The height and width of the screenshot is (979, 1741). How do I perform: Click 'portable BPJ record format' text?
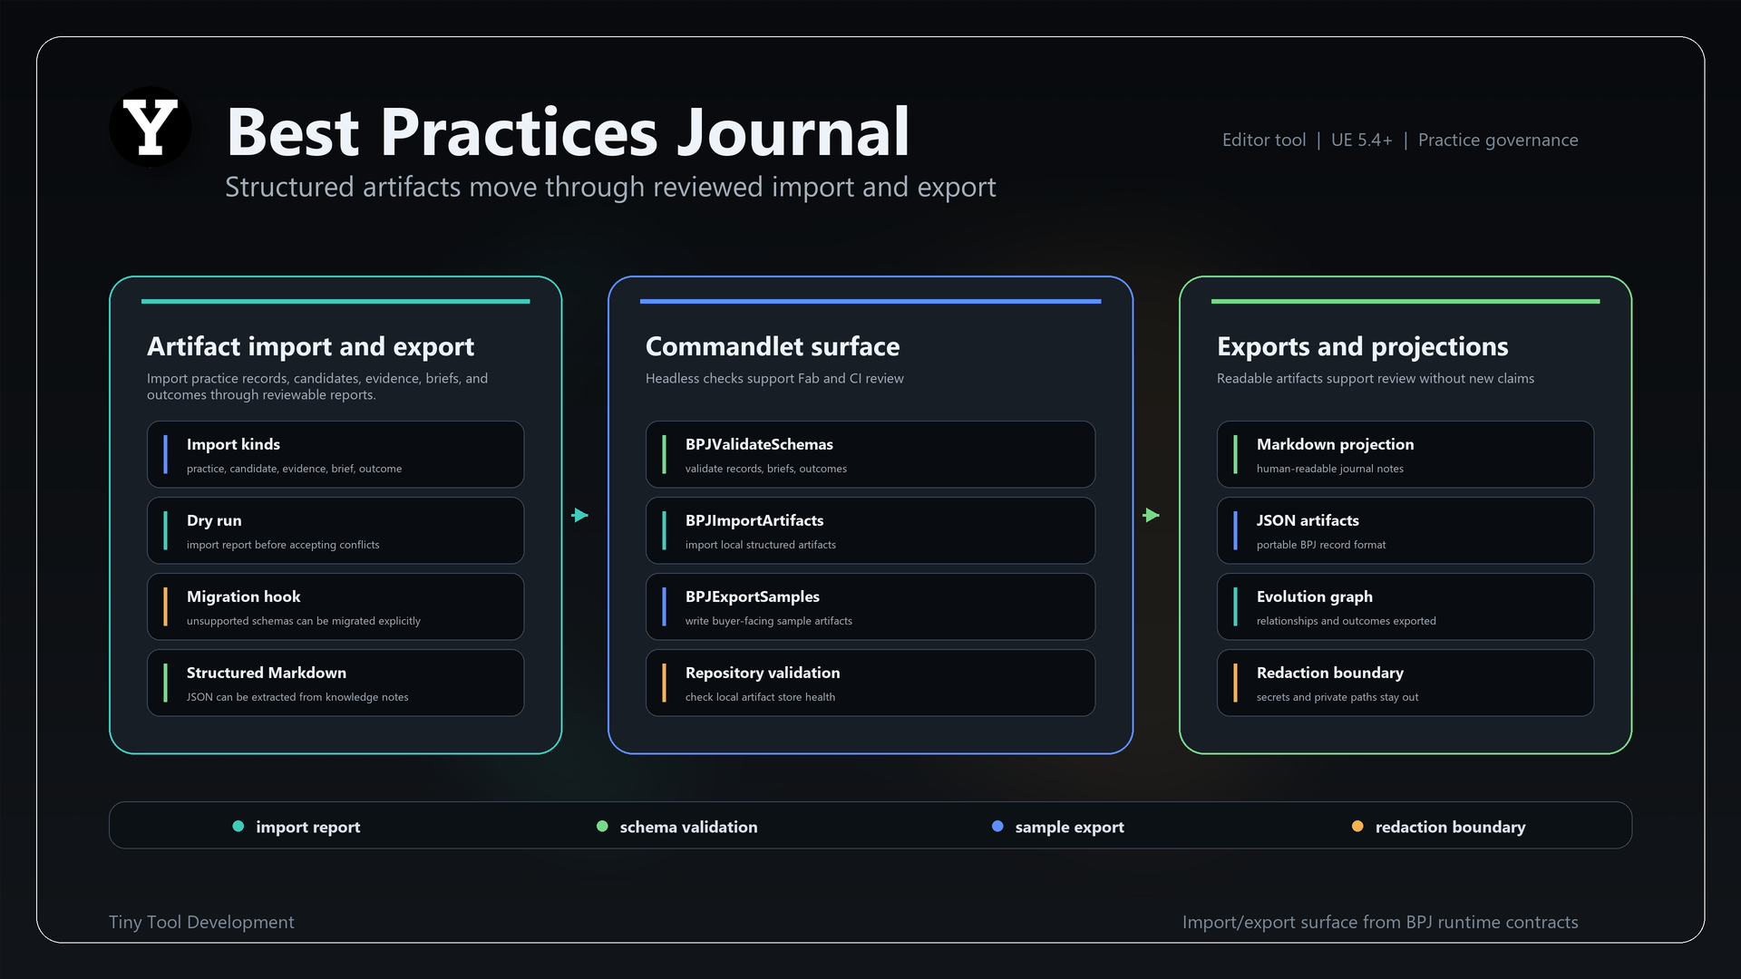pos(1321,545)
